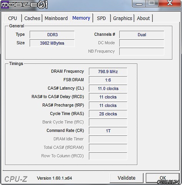Screen dimensions: 182x185
Task: Switch to the Graphics tab
Action: (122, 18)
